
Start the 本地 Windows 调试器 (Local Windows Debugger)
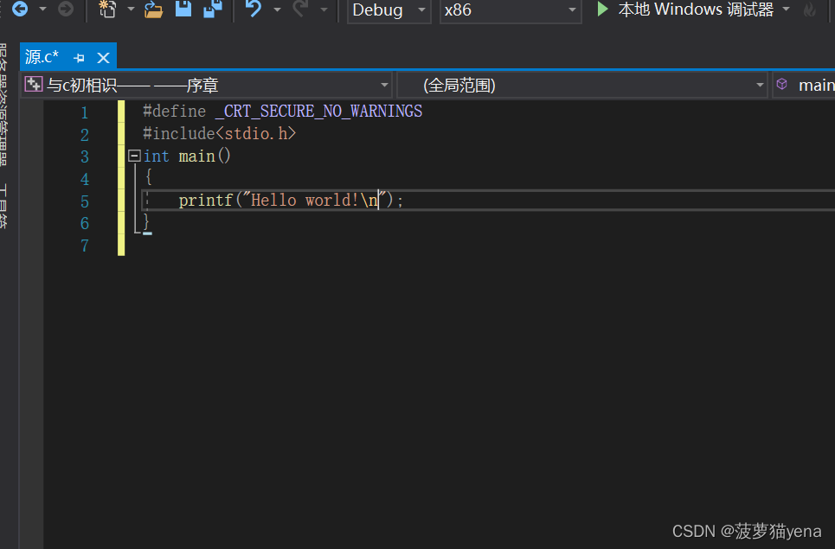click(x=686, y=9)
